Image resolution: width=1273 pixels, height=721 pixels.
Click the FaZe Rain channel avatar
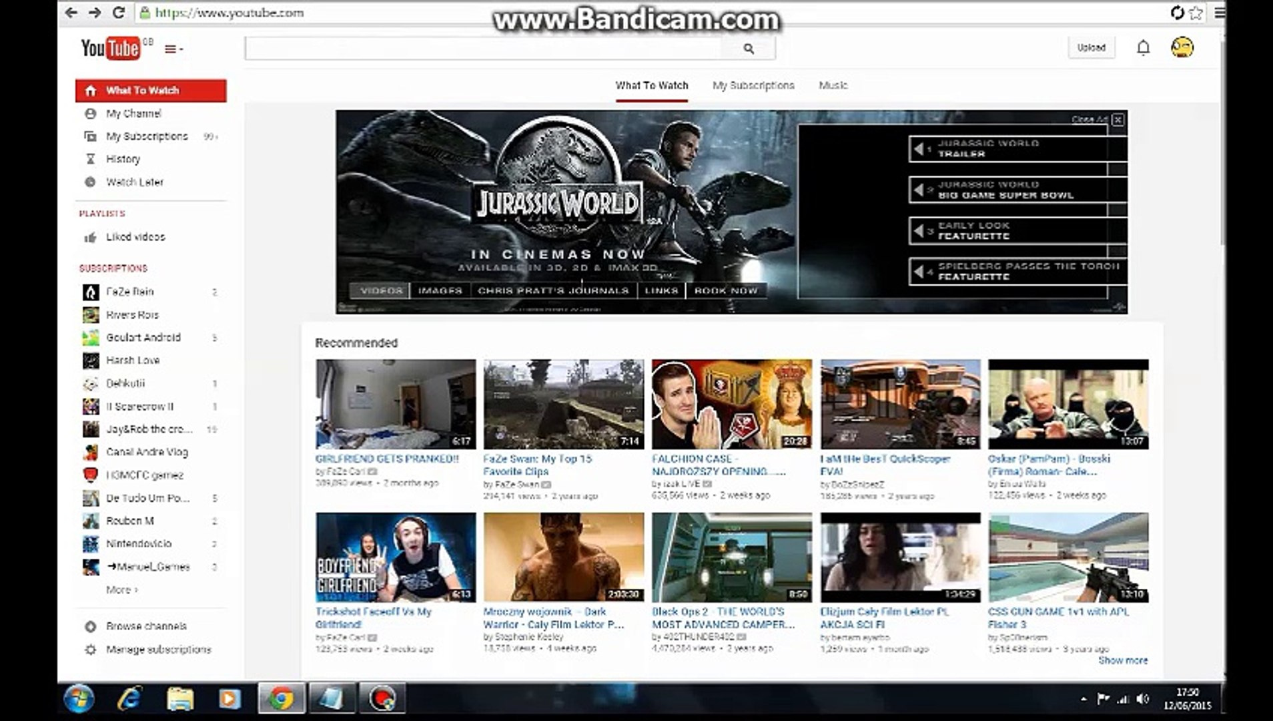click(x=90, y=292)
